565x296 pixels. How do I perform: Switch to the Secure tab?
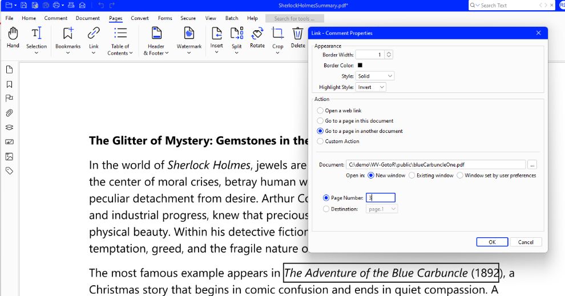(188, 18)
